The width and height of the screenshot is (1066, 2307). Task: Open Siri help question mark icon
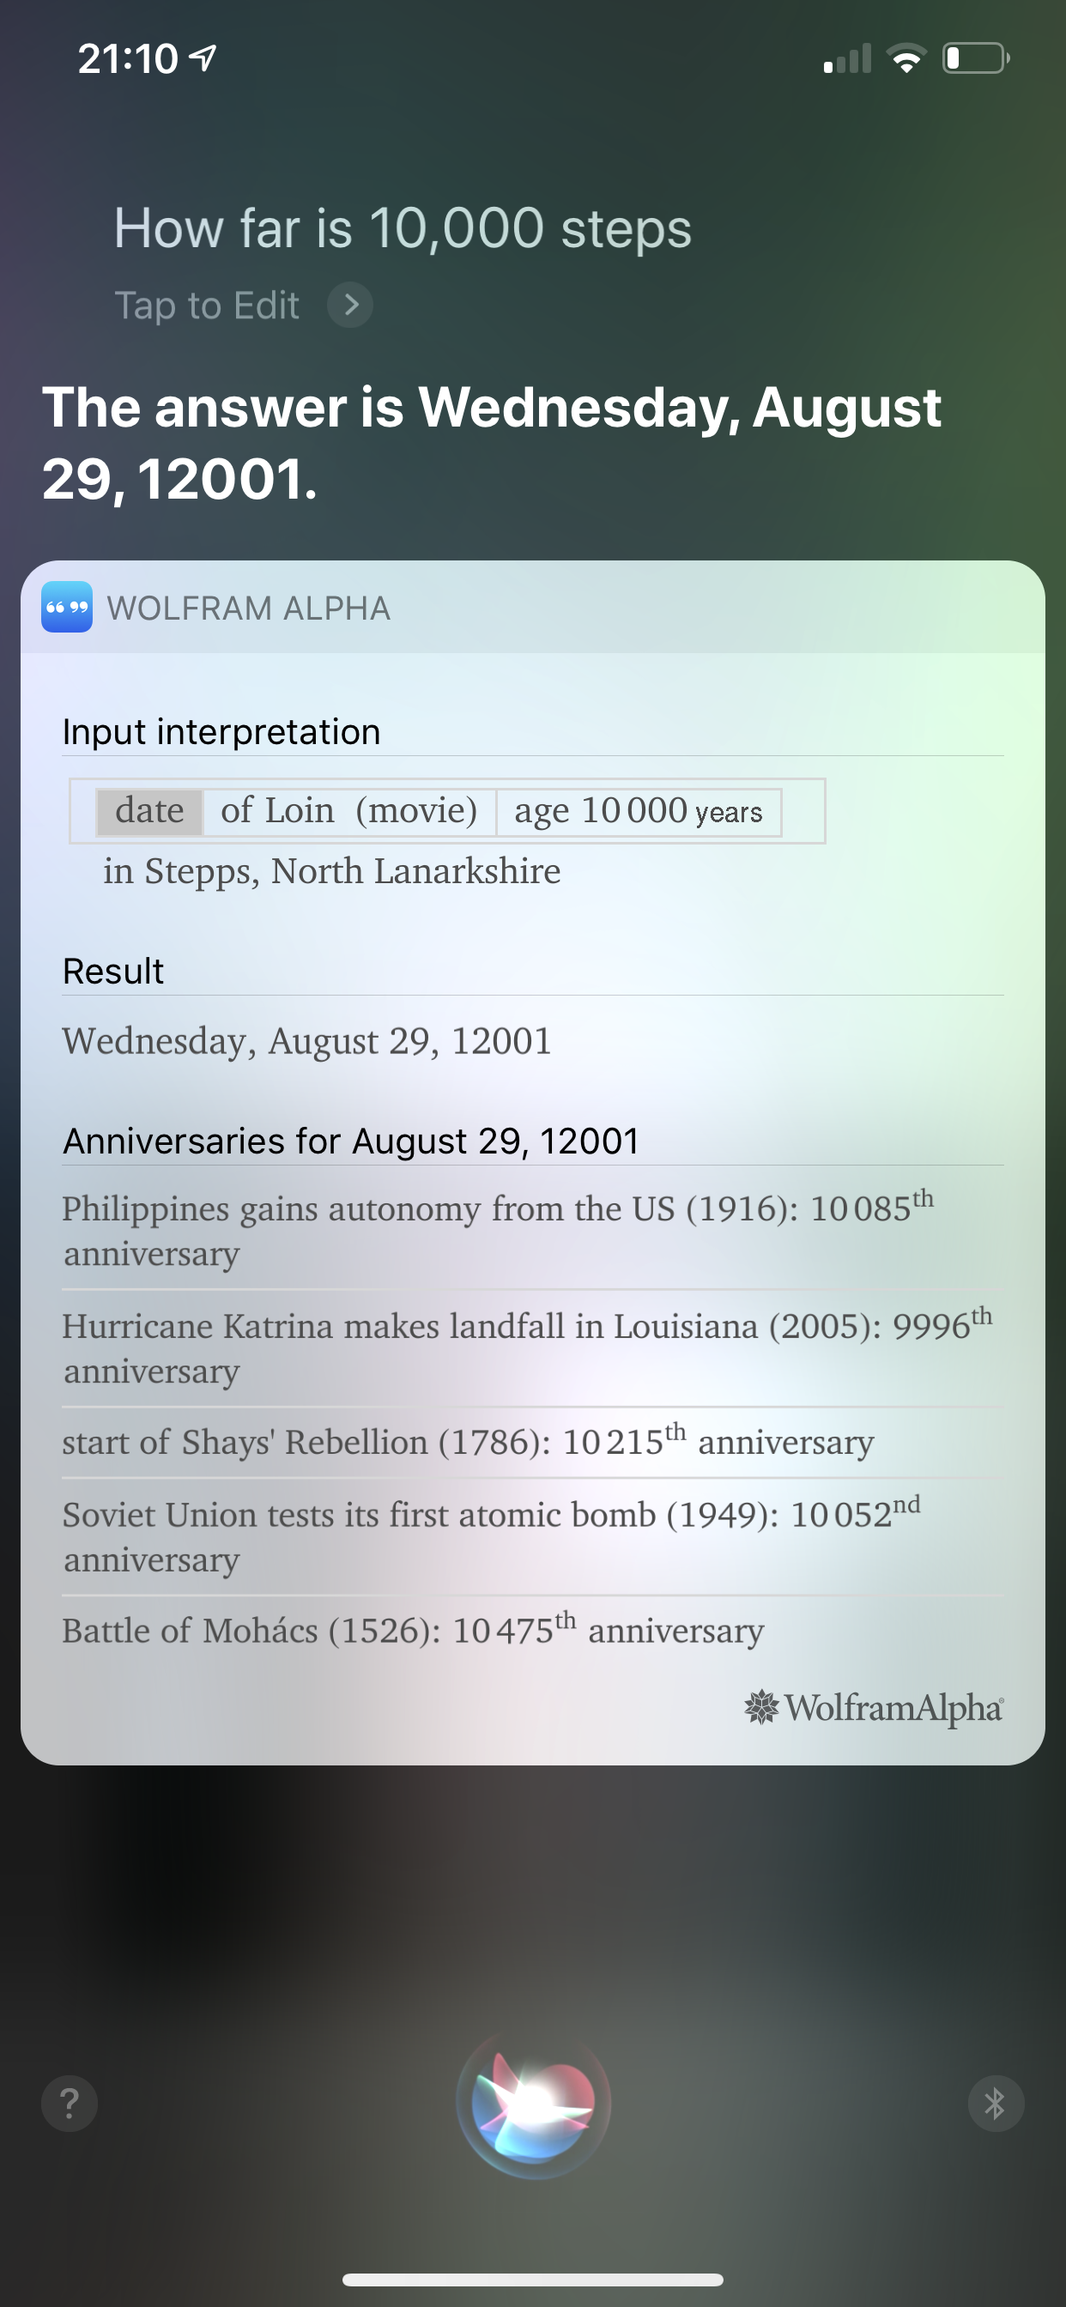(x=69, y=2103)
